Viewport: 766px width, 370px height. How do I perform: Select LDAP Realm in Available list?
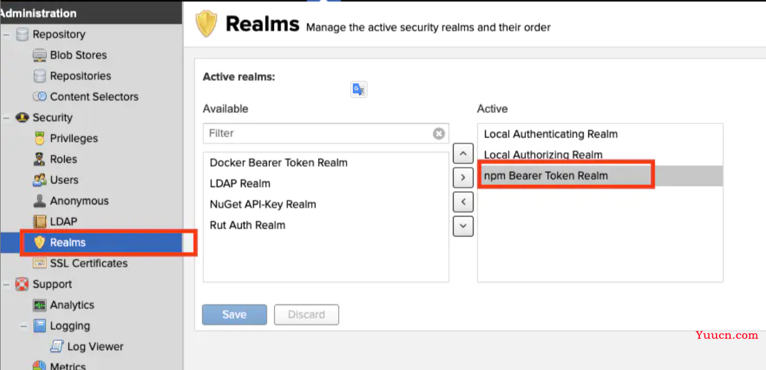pyautogui.click(x=326, y=183)
